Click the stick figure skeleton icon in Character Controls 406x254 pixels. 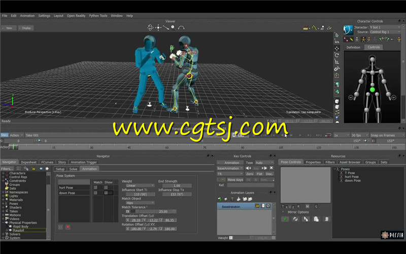pos(357,40)
